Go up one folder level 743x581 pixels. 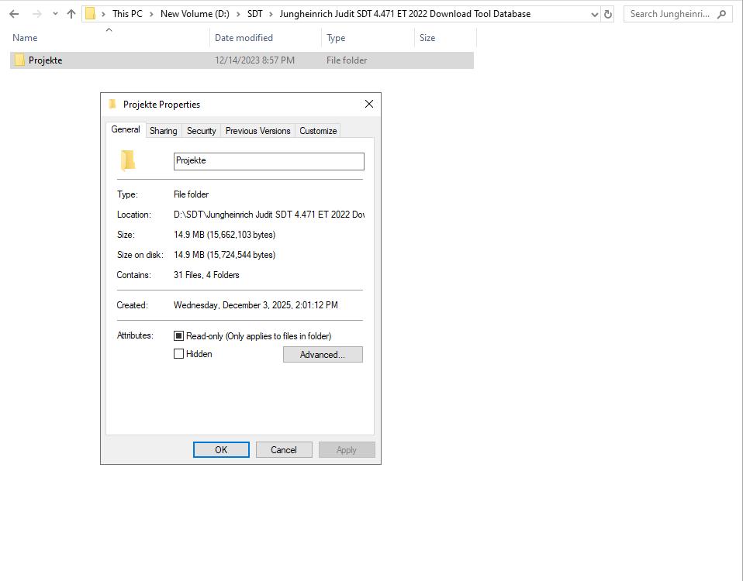71,14
